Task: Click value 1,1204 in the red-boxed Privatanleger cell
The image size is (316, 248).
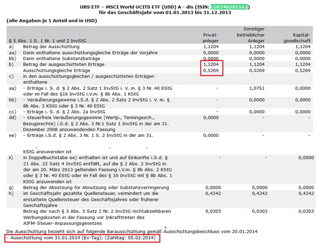Action: tap(211, 64)
